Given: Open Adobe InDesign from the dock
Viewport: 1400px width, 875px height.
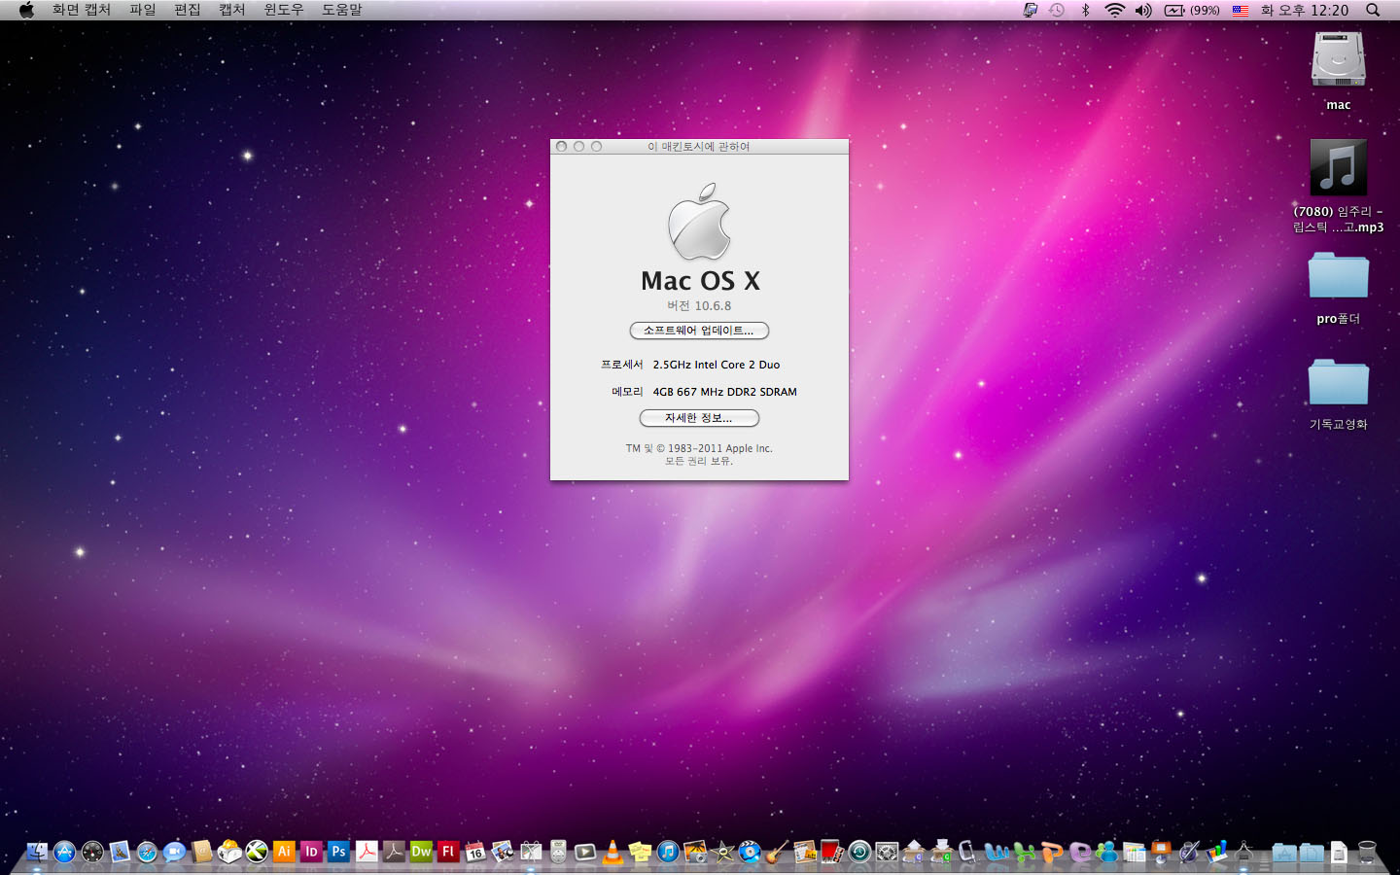Looking at the screenshot, I should [x=311, y=852].
